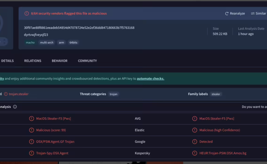This screenshot has height=164, width=267.
Task: Select the 8/64 security vendors flagged text
Action: click(x=69, y=14)
